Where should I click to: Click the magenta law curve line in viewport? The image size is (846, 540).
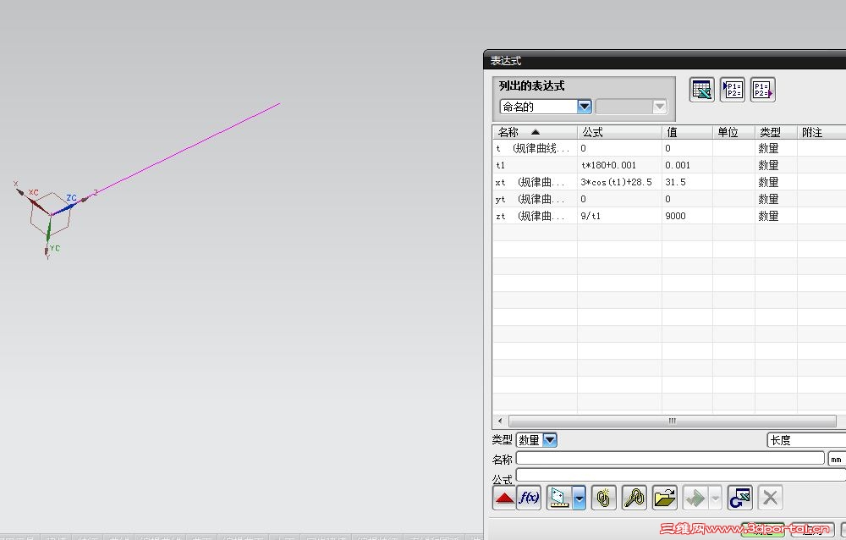(186, 149)
